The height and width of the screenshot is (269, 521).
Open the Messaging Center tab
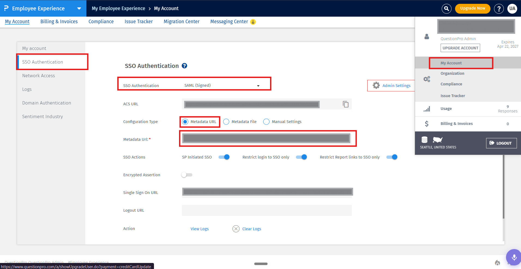(229, 22)
